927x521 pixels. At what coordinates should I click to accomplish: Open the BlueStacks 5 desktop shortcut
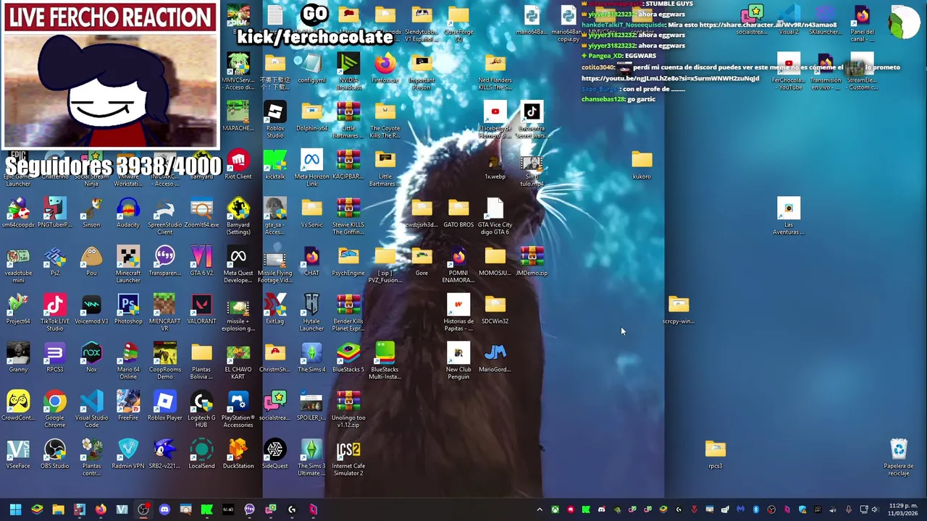[x=348, y=357]
